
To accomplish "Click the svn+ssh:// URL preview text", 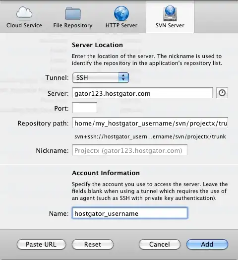I will 150,136.
